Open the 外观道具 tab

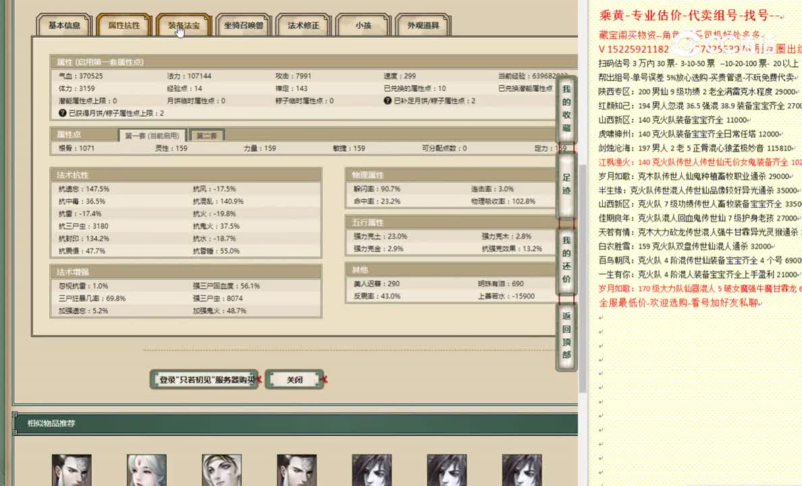423,26
